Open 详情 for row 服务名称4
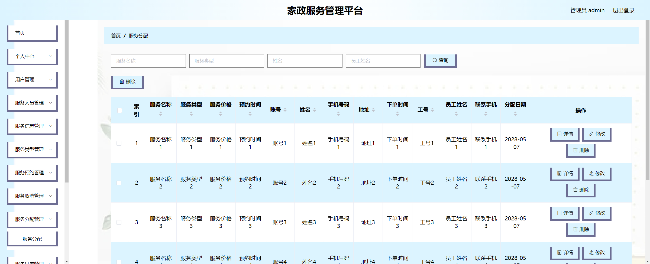The height and width of the screenshot is (264, 650). (x=565, y=253)
